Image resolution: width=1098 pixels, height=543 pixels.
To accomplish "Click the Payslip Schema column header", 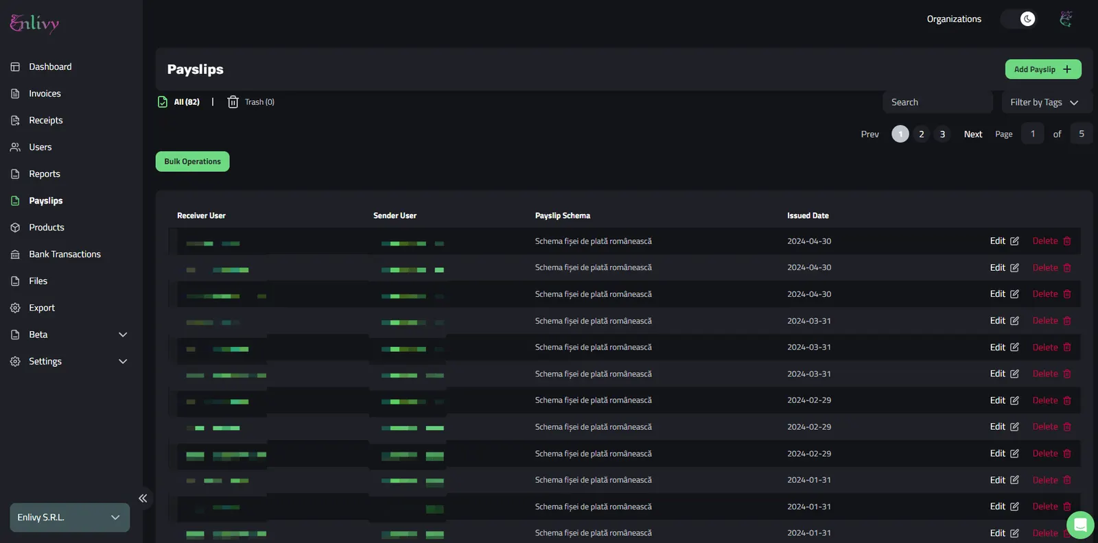I will pyautogui.click(x=563, y=215).
